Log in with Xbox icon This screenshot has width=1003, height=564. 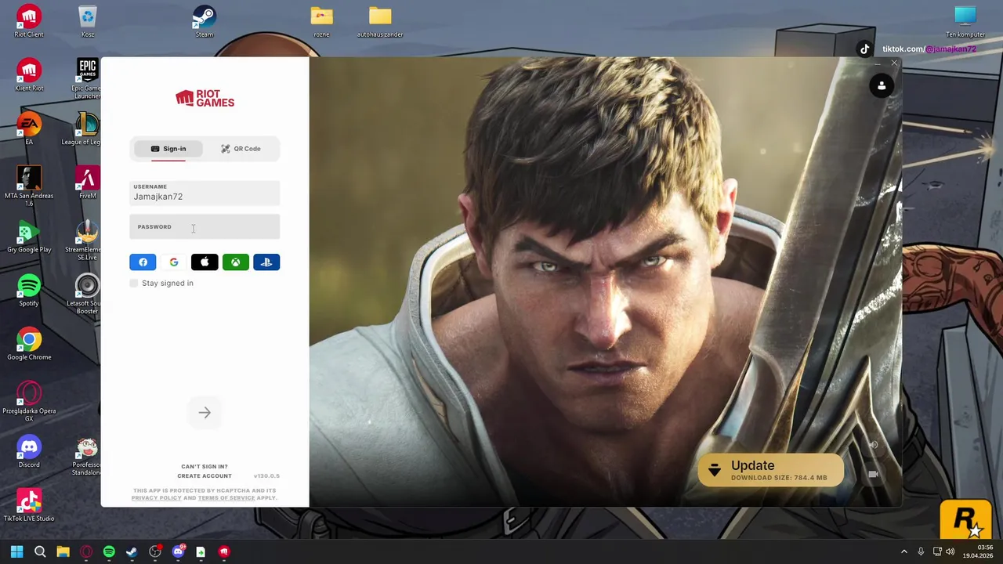coord(235,262)
